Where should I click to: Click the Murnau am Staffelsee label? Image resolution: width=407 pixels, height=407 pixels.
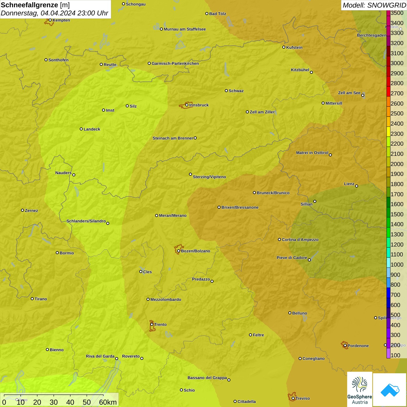pyautogui.click(x=185, y=29)
